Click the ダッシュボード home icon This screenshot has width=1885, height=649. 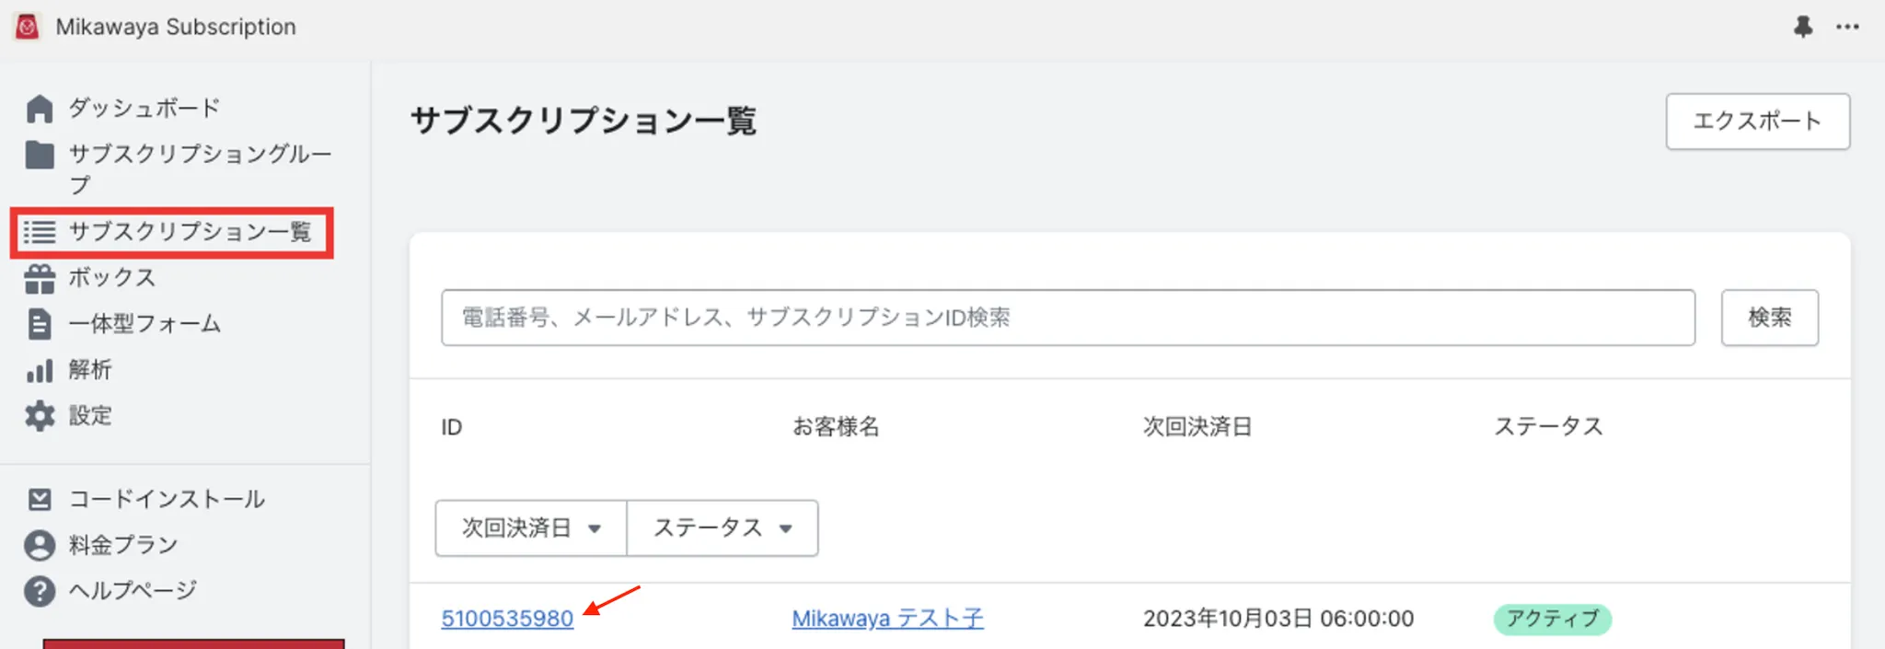tap(40, 109)
